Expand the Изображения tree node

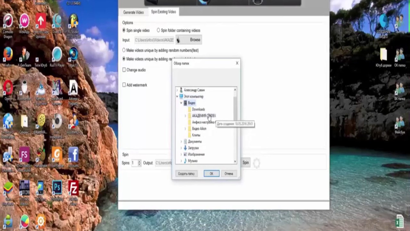181,154
